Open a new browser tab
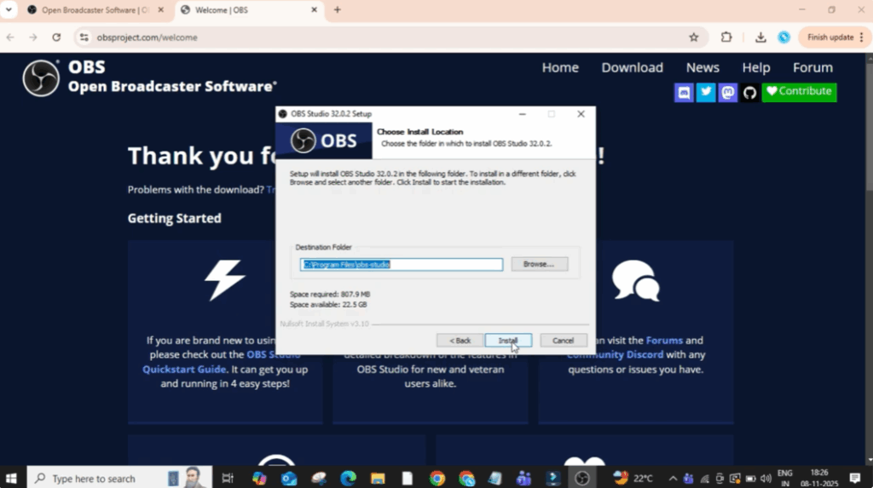This screenshot has height=488, width=873. pos(338,10)
